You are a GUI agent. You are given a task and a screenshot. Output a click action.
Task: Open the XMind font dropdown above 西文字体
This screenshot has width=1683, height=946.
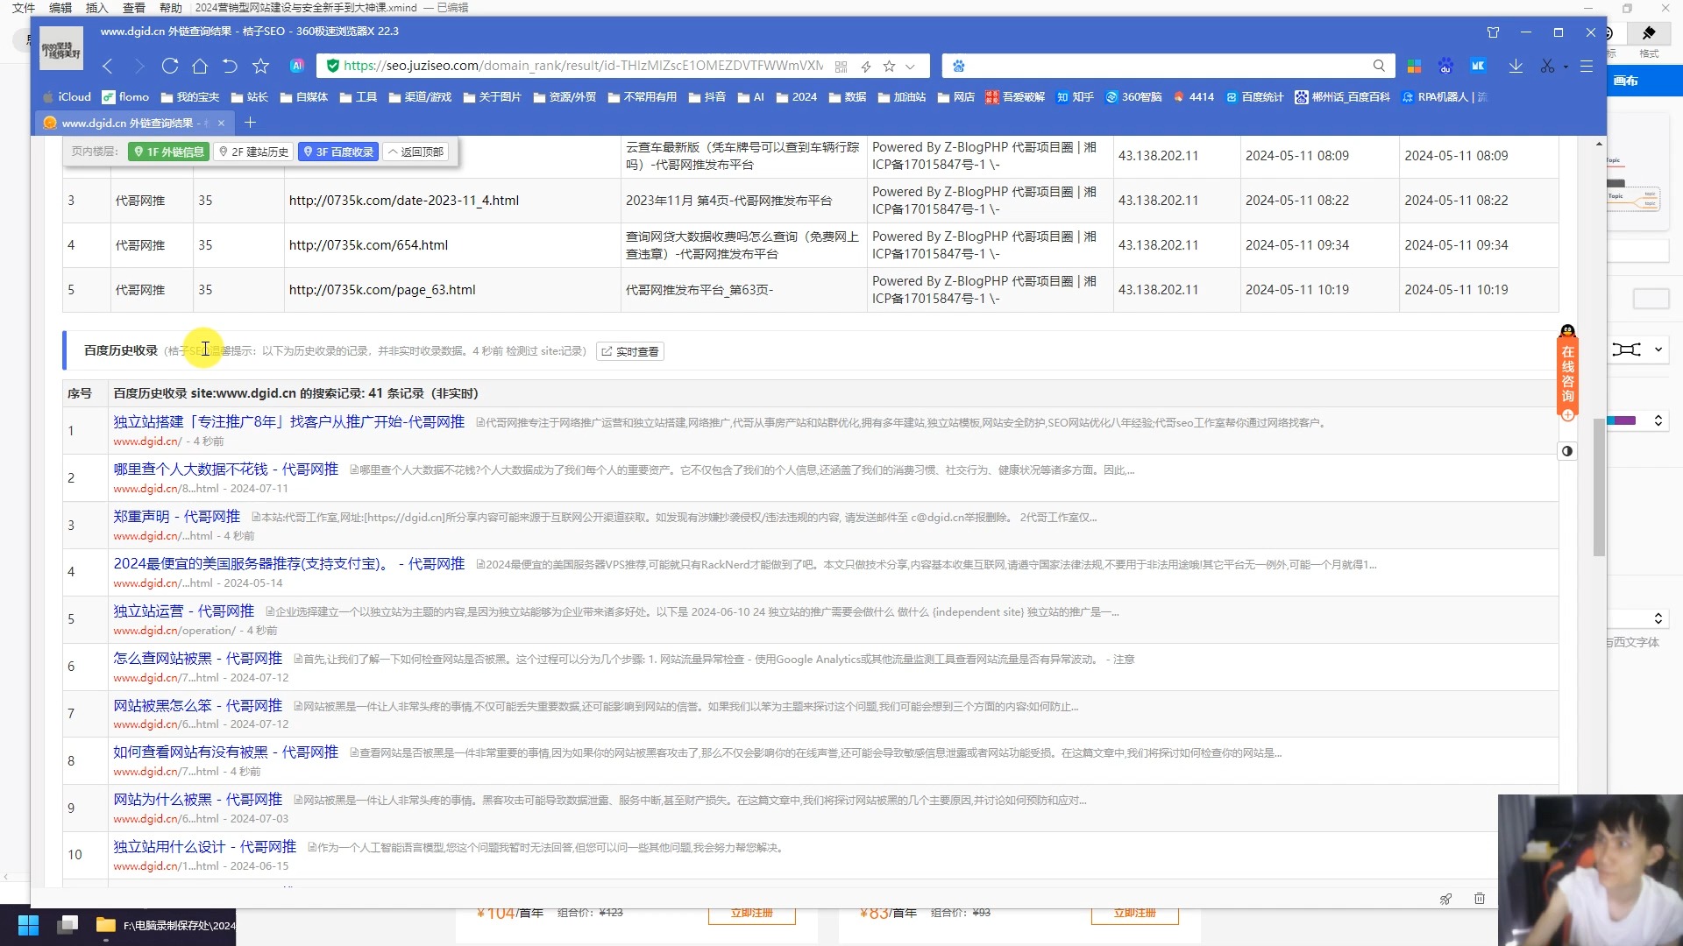pos(1658,618)
